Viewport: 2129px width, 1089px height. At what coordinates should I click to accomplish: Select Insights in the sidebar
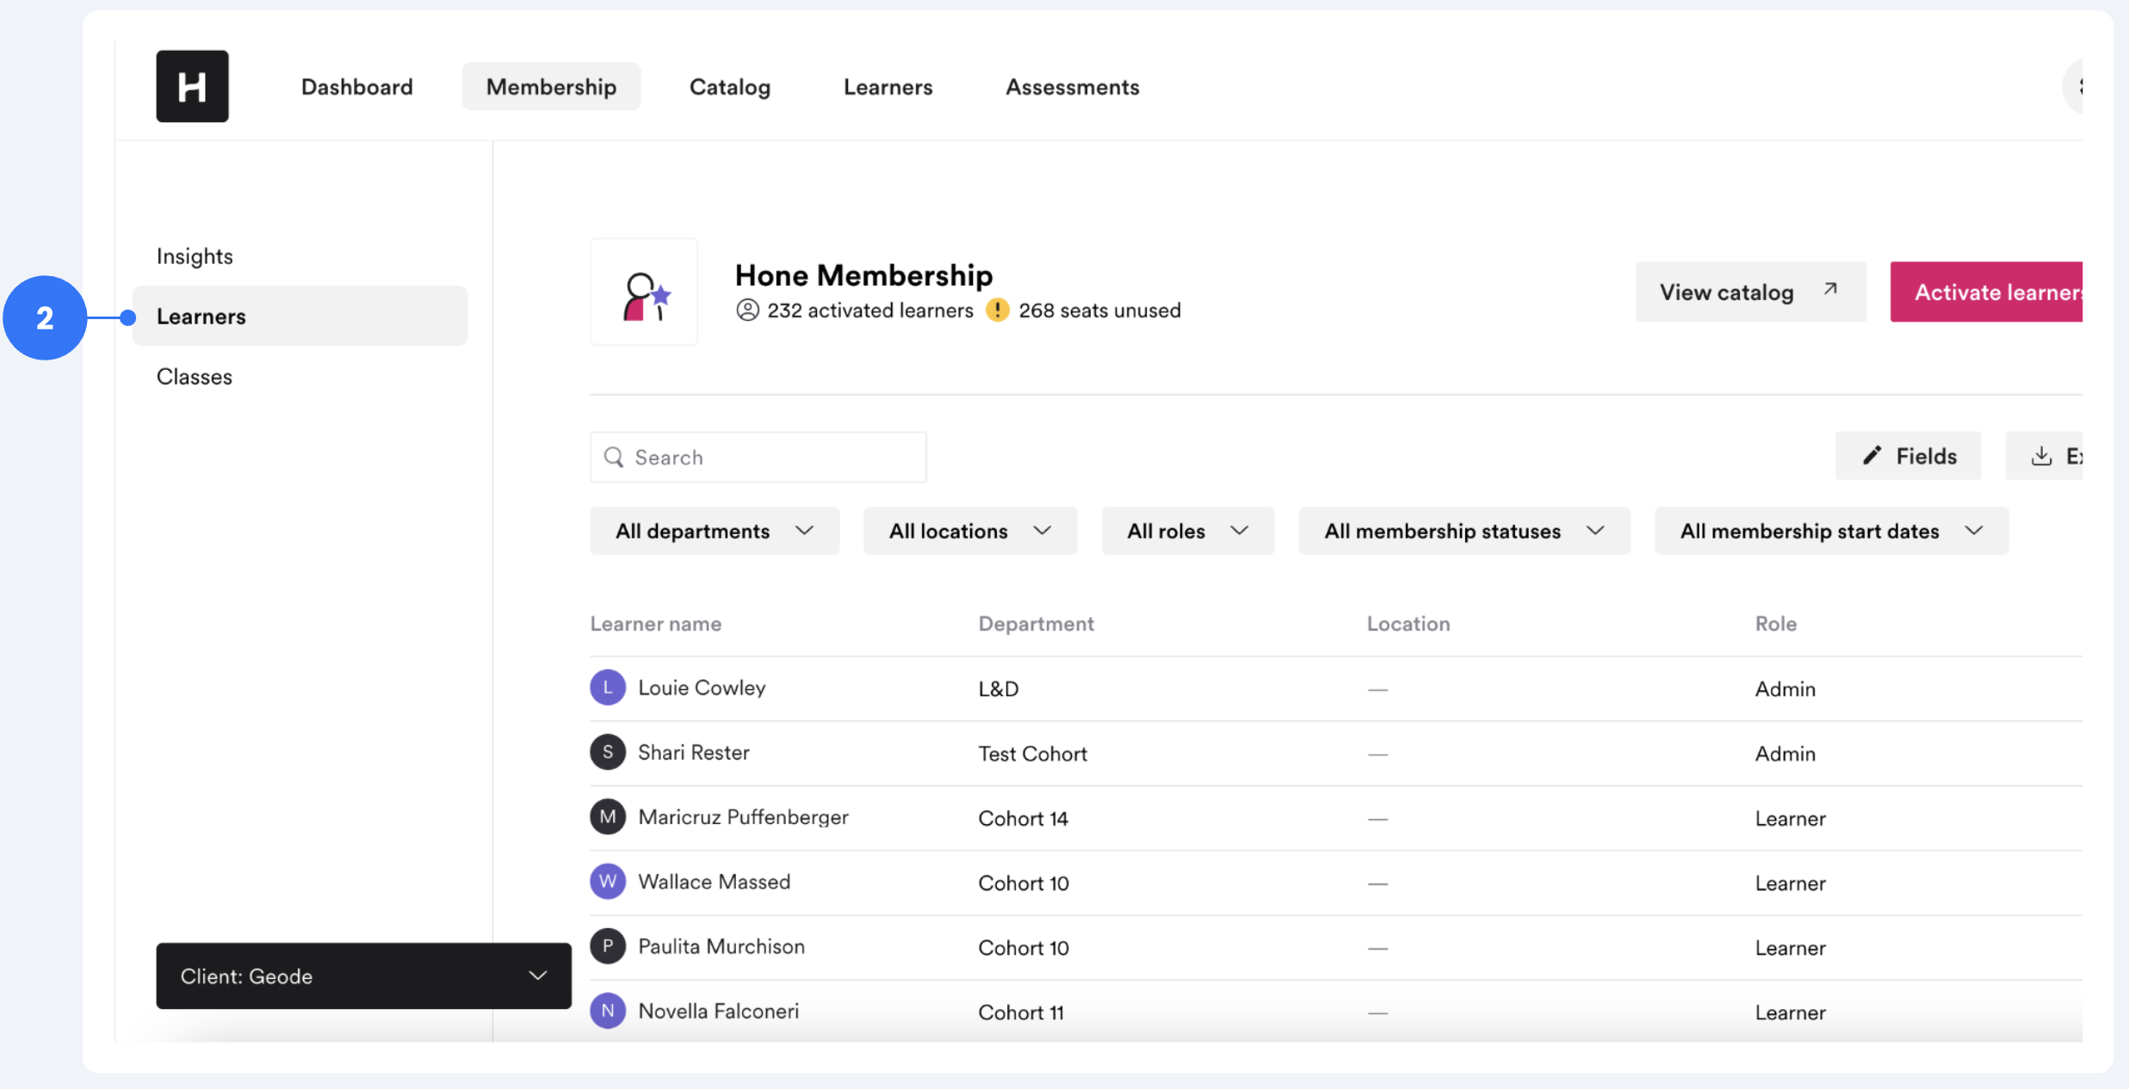tap(195, 256)
